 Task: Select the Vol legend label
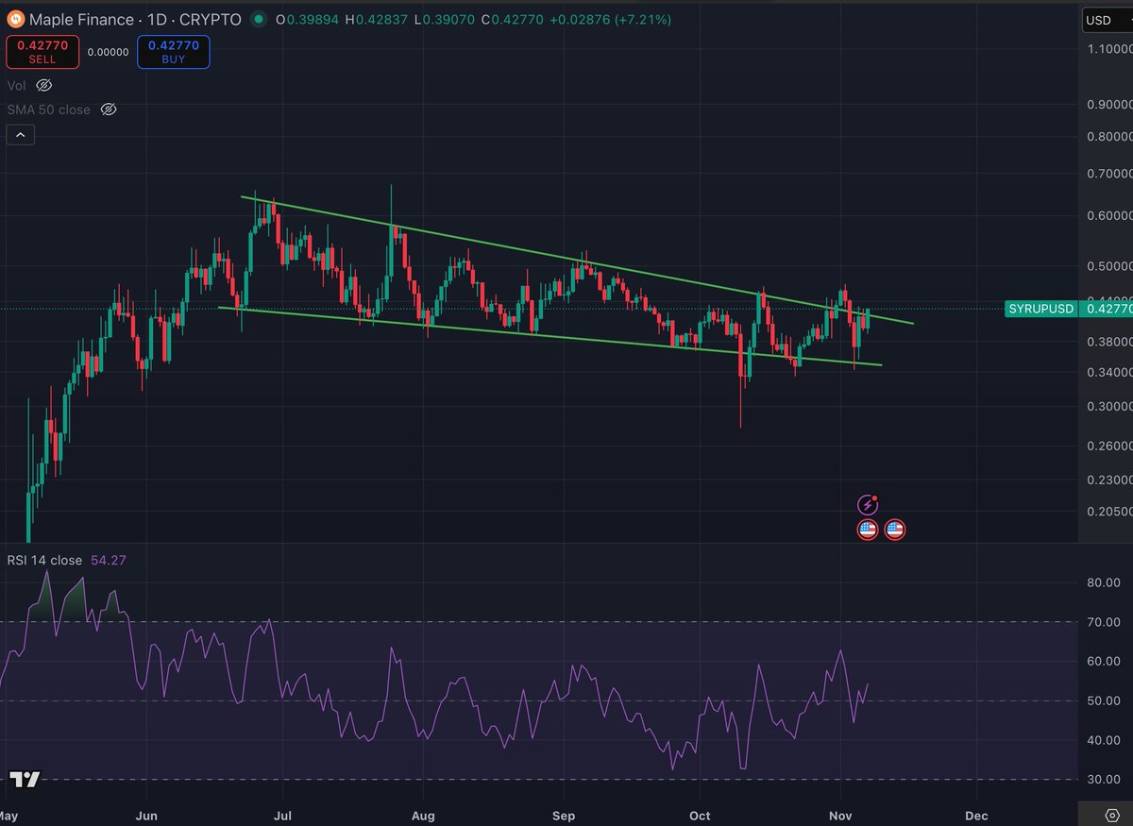pyautogui.click(x=16, y=85)
